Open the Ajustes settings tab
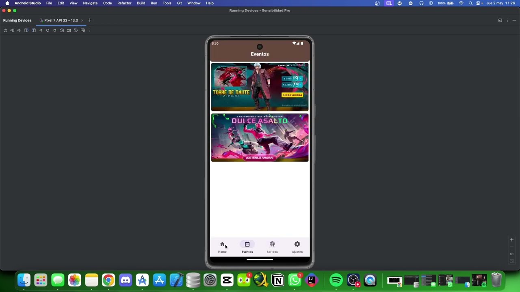 pos(297,247)
